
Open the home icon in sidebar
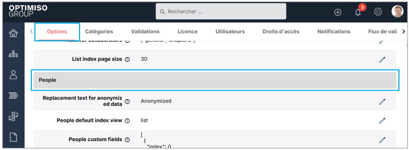pyautogui.click(x=13, y=34)
